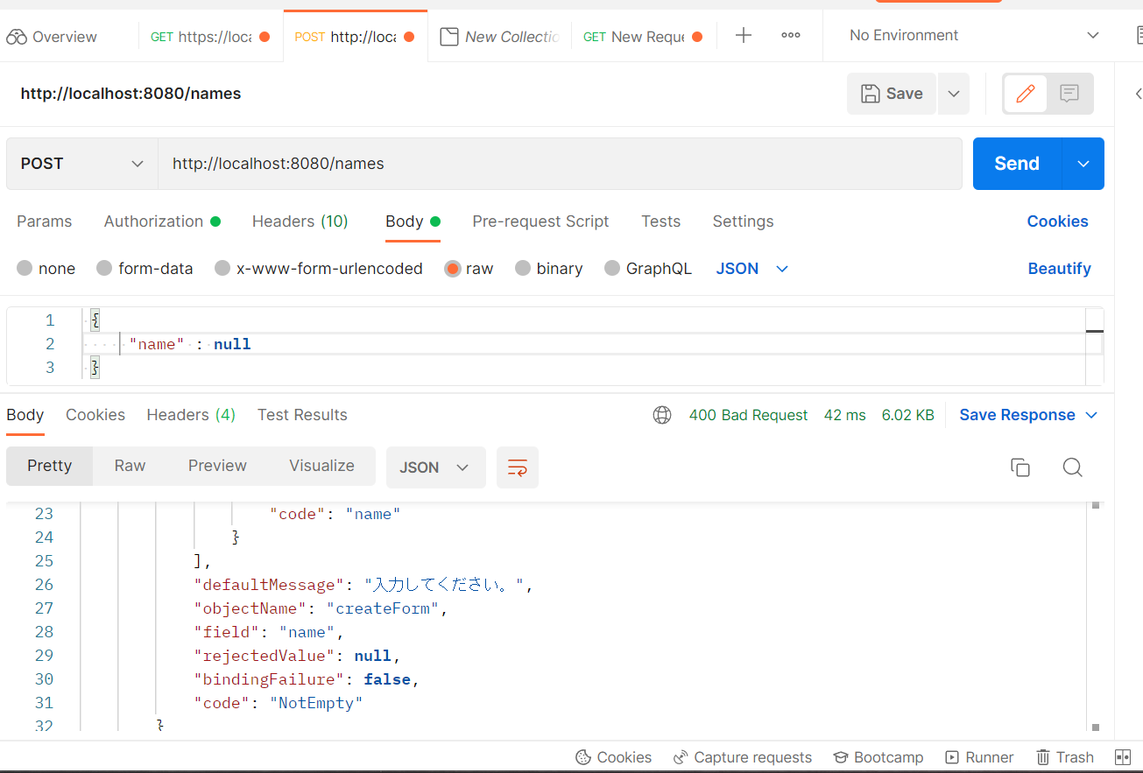The height and width of the screenshot is (773, 1143).
Task: Edit the request documentation with pencil icon
Action: [x=1025, y=94]
